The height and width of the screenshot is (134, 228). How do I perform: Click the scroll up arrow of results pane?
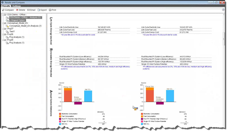pos(224,15)
